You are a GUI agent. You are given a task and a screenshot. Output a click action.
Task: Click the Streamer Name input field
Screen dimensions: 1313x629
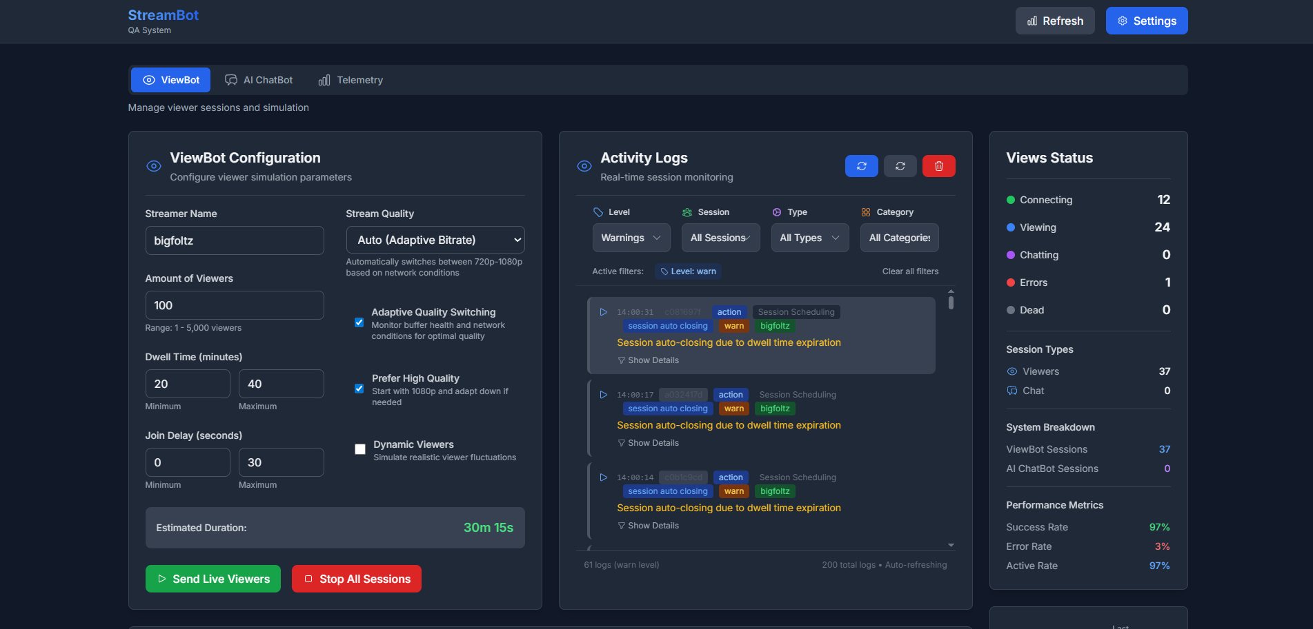(x=235, y=240)
